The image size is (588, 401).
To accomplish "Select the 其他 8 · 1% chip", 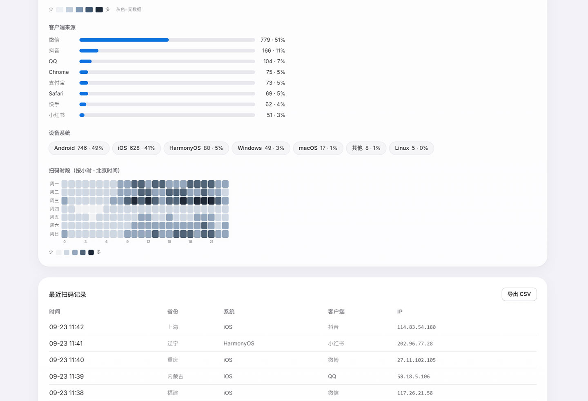I will pyautogui.click(x=366, y=148).
